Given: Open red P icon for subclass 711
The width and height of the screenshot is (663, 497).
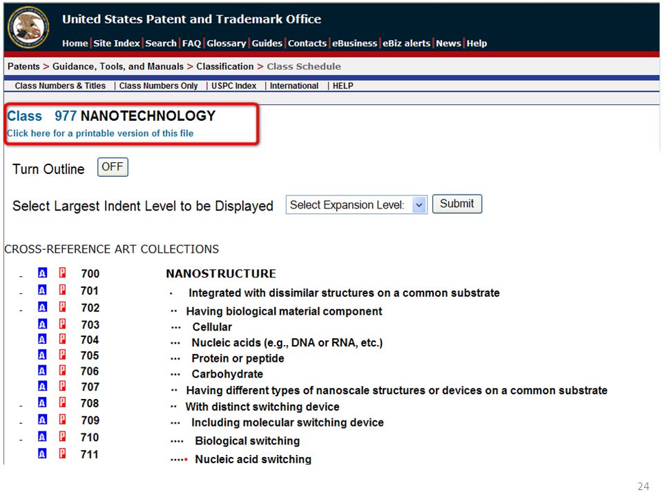Looking at the screenshot, I should 62,454.
